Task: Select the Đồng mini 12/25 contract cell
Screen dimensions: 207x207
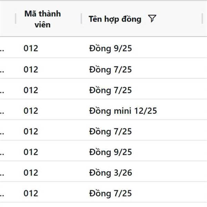Action: pyautogui.click(x=123, y=111)
